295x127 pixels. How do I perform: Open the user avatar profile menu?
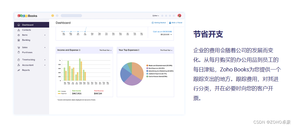pyautogui.click(x=180, y=16)
